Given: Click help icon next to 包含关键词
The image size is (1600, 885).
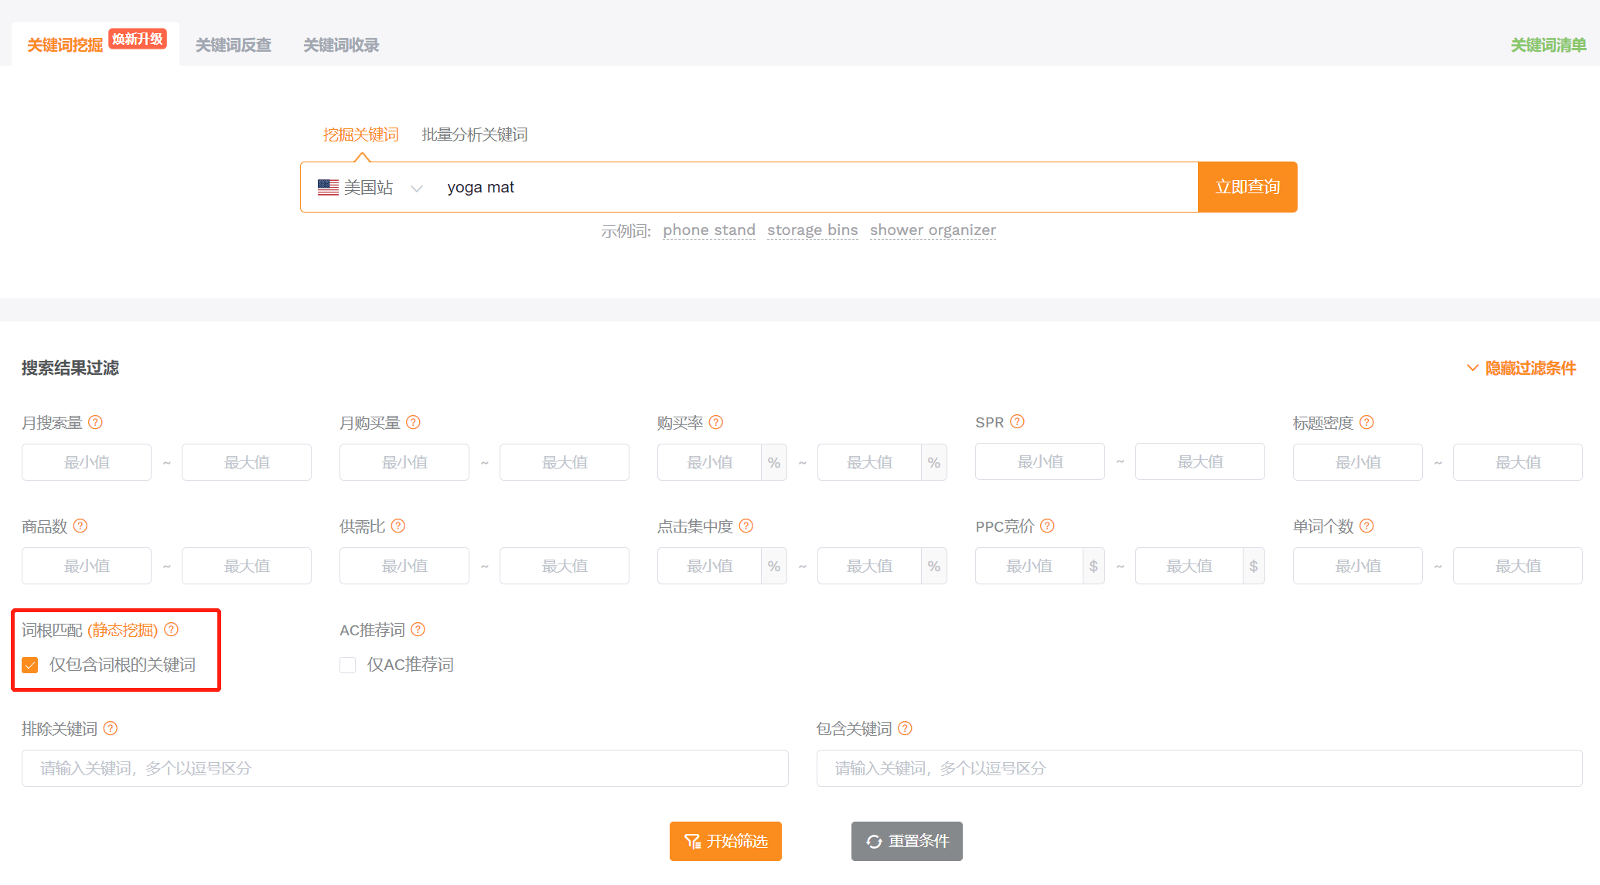Looking at the screenshot, I should tap(905, 728).
